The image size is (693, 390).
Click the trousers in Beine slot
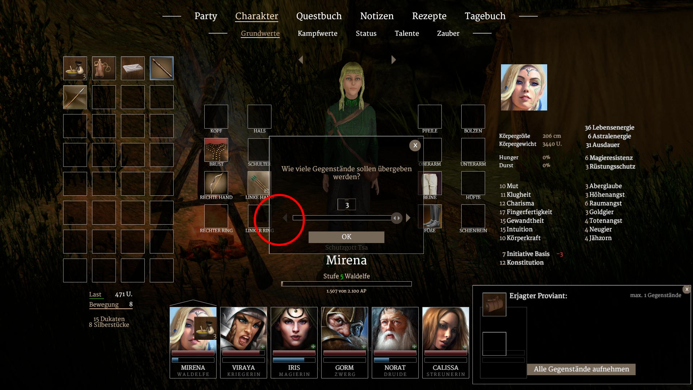click(430, 183)
